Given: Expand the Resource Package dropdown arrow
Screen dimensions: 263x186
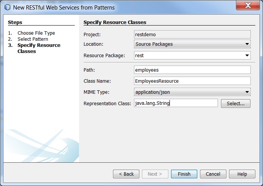Looking at the screenshot, I should [x=247, y=55].
